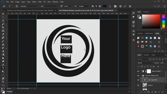Open the layer blend mode Normal dropdown
The image size is (167, 94).
click(145, 63)
